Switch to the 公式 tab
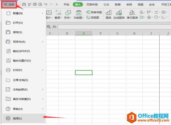 click(106, 5)
